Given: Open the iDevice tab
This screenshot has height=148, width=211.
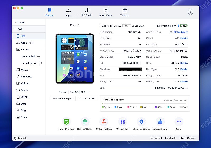Looking at the screenshot, I should (x=49, y=12).
